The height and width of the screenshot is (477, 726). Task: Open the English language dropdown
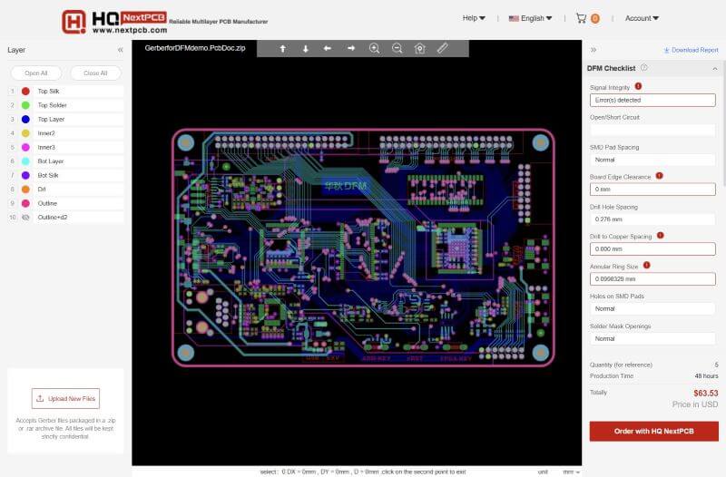click(530, 18)
